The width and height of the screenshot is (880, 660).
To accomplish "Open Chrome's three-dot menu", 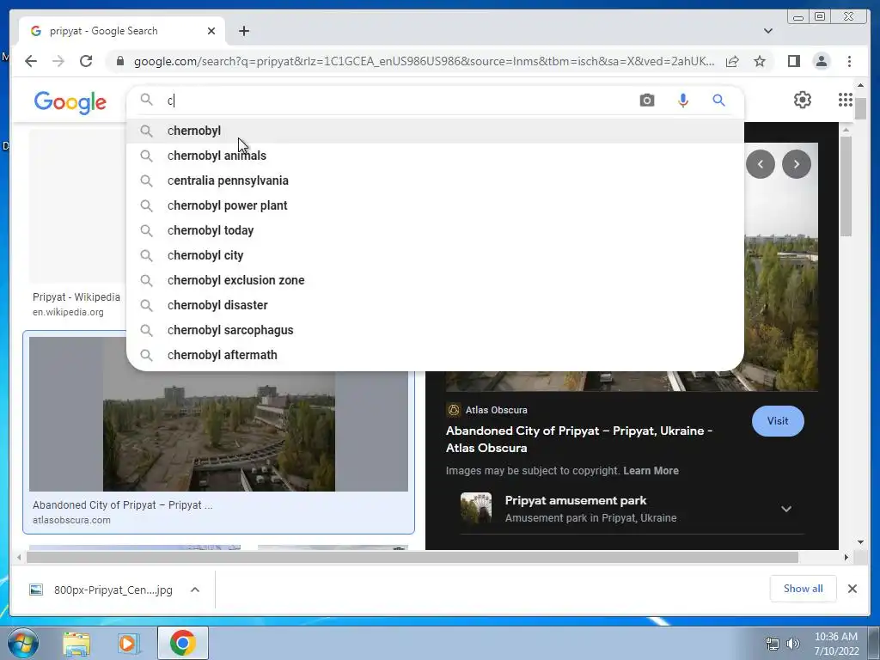I will [850, 61].
